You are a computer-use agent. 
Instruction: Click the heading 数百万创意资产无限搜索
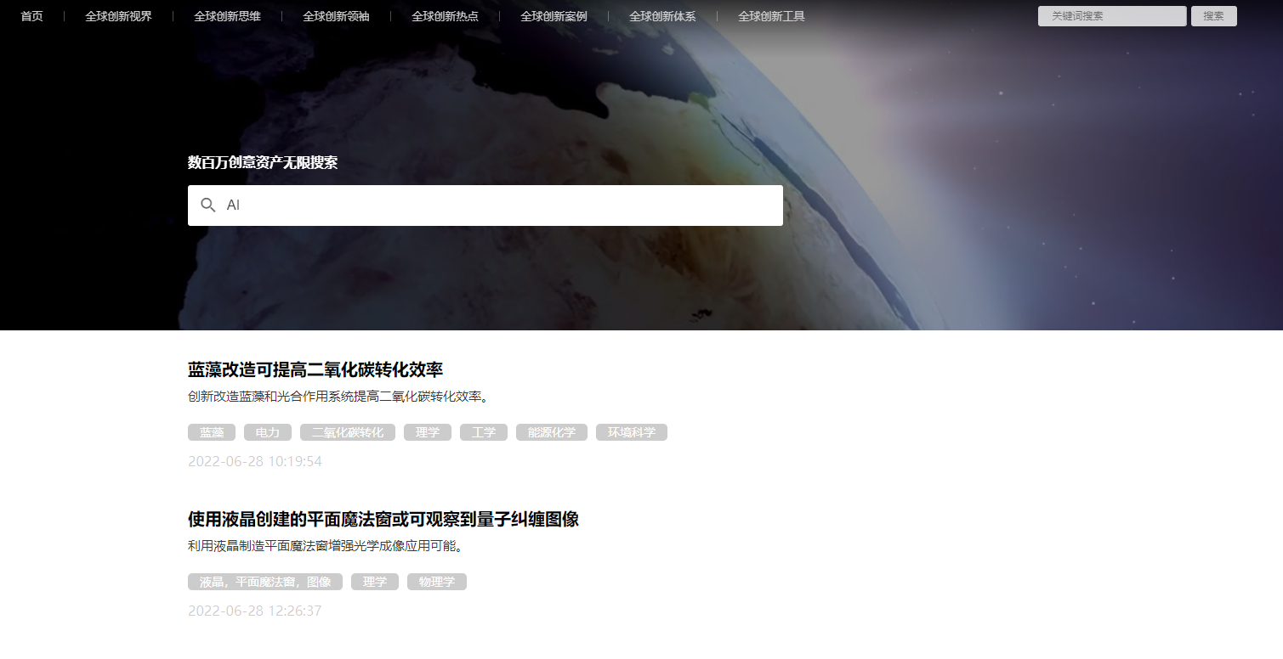(x=263, y=163)
